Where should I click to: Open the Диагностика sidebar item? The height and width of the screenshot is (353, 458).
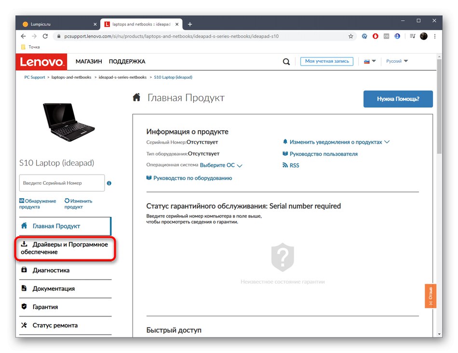click(x=65, y=271)
